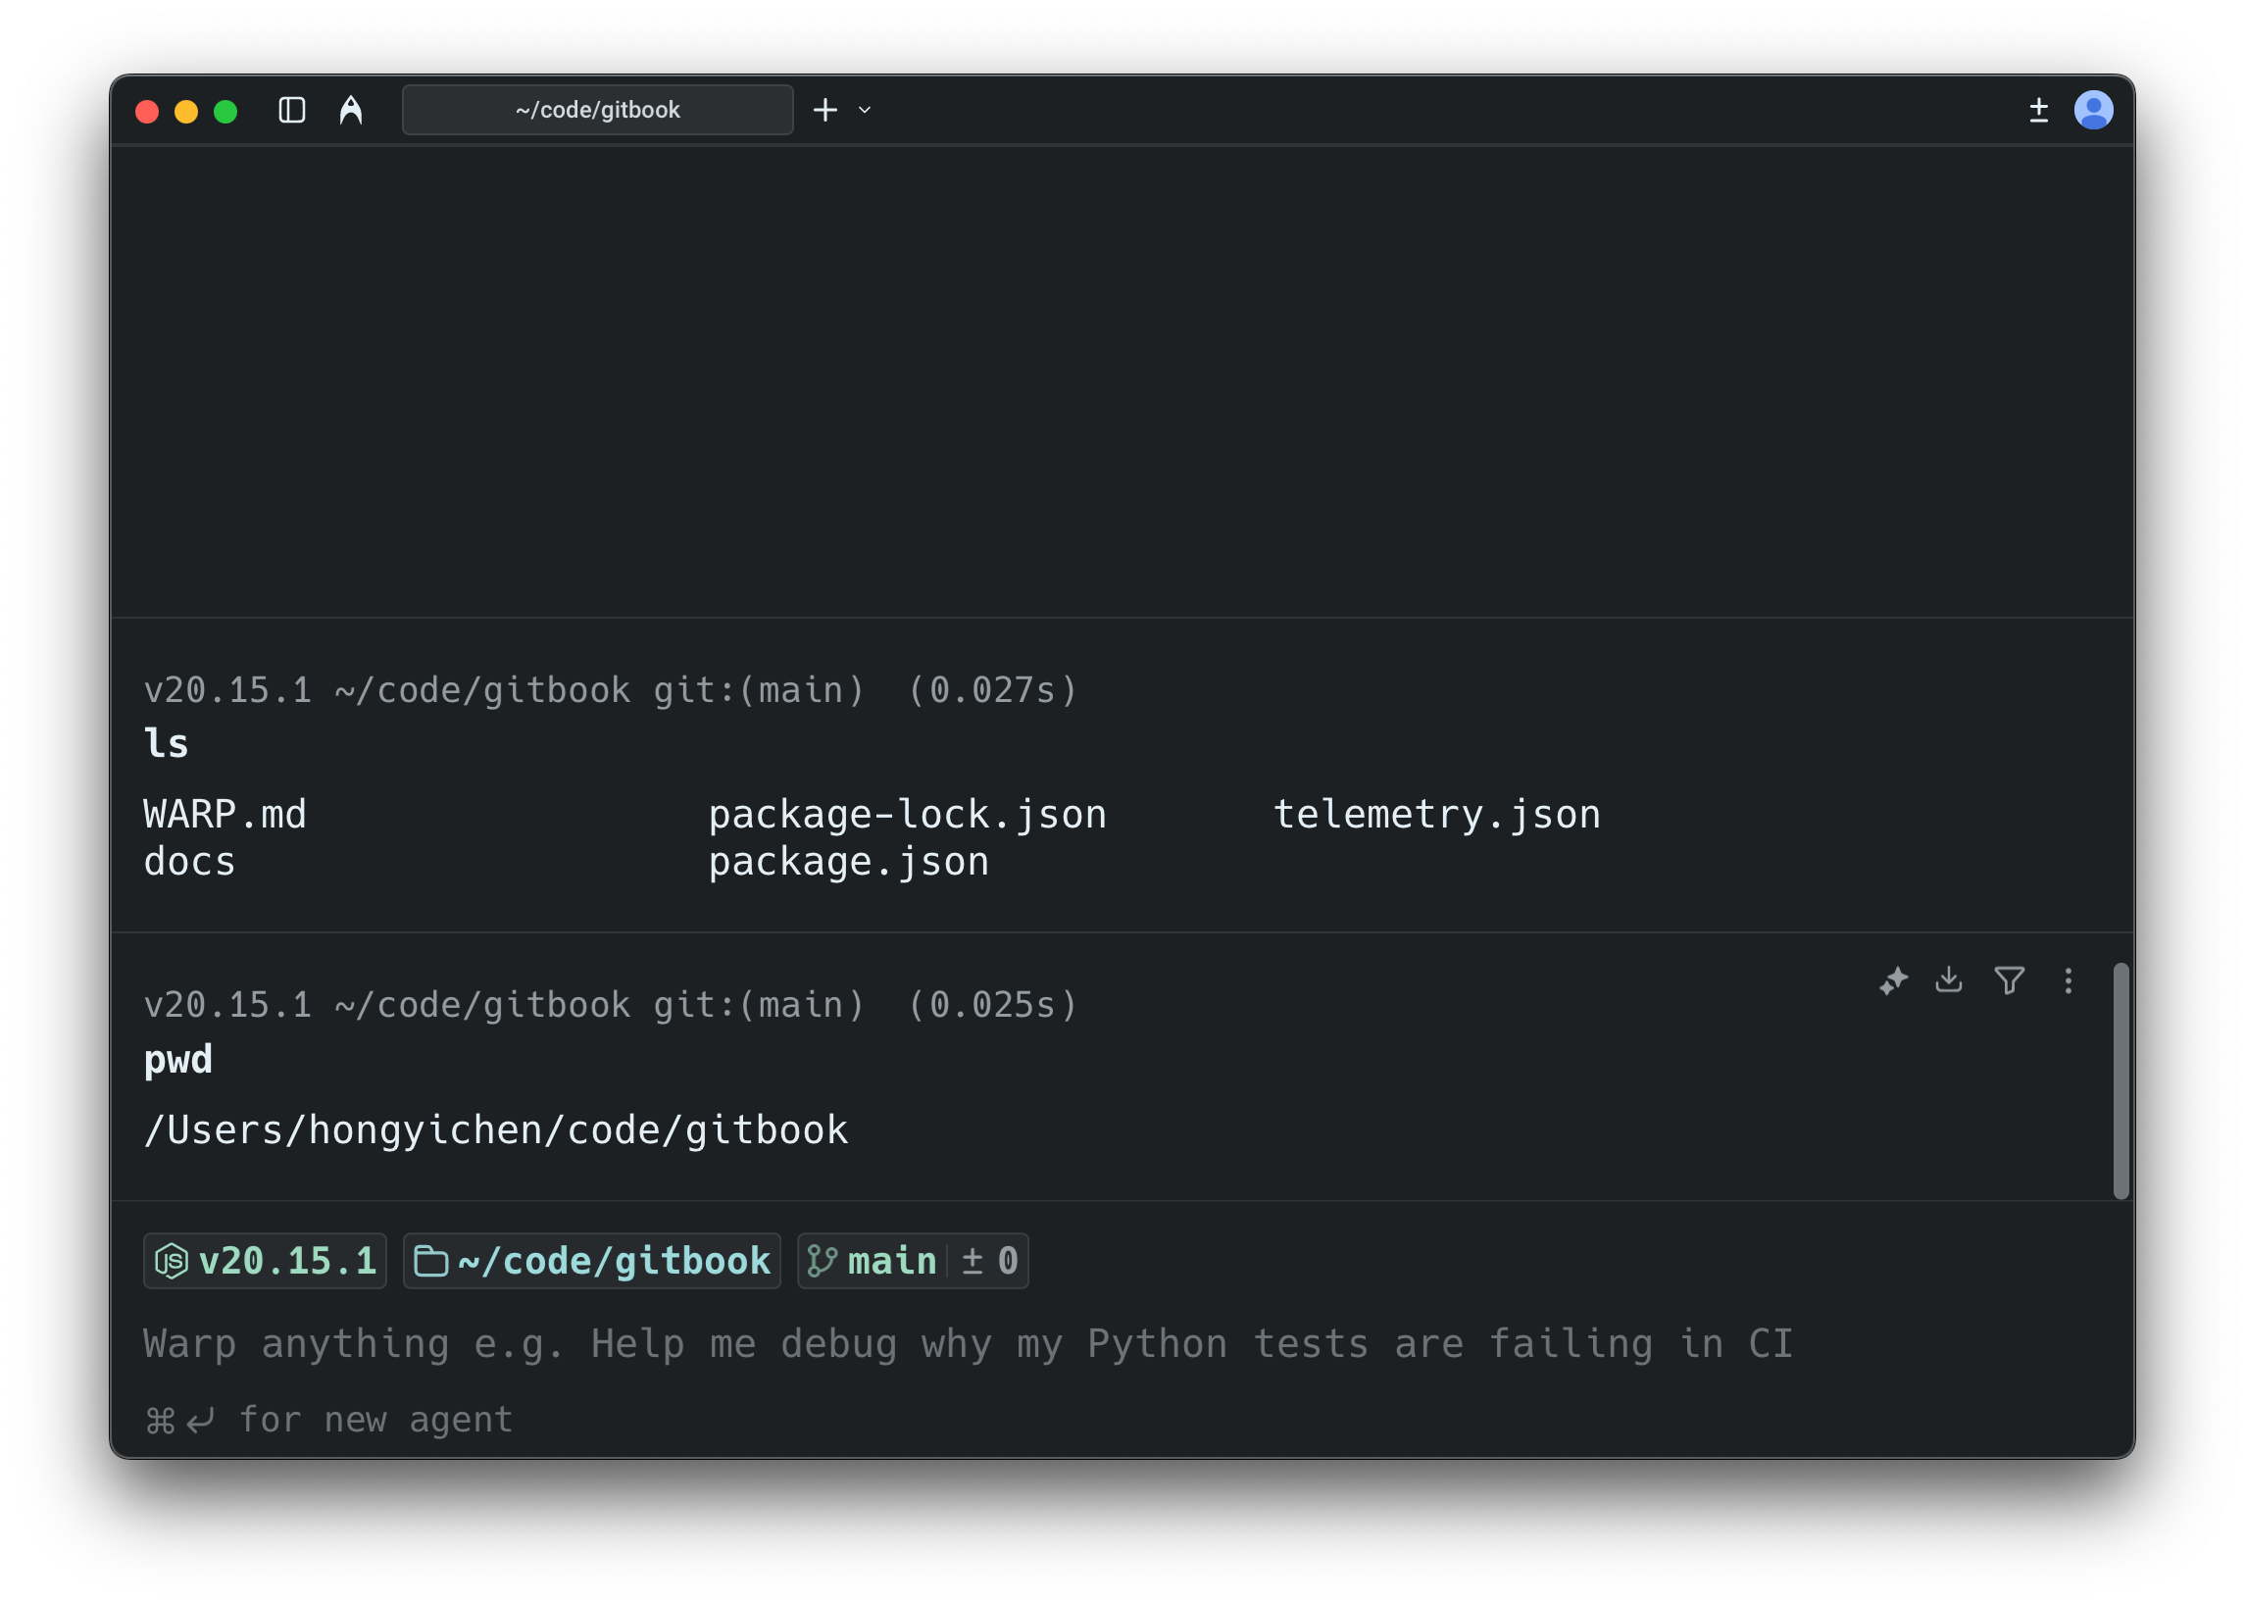Screen dimensions: 2245x1604
Task: Click the AI sparkle icon on pwd block
Action: pos(1892,979)
